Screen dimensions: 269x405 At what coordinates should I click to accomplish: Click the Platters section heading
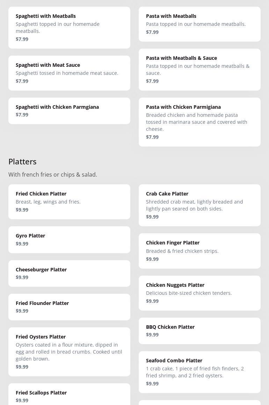tap(22, 162)
